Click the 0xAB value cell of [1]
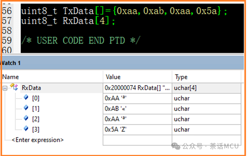247x156 pixels. click(x=137, y=109)
